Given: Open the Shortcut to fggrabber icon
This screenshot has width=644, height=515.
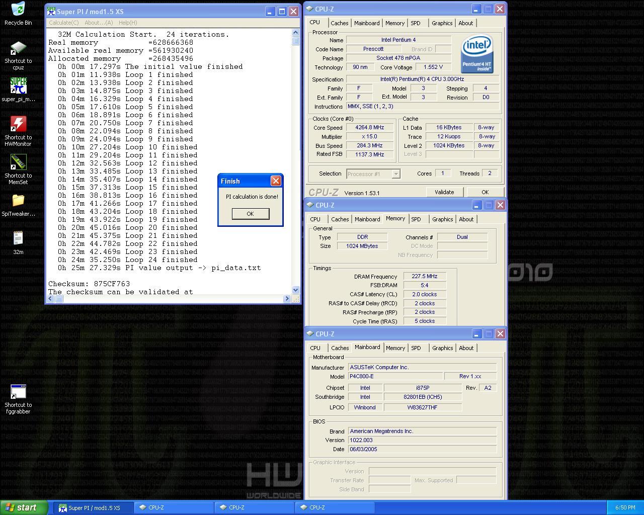Looking at the screenshot, I should pos(18,392).
